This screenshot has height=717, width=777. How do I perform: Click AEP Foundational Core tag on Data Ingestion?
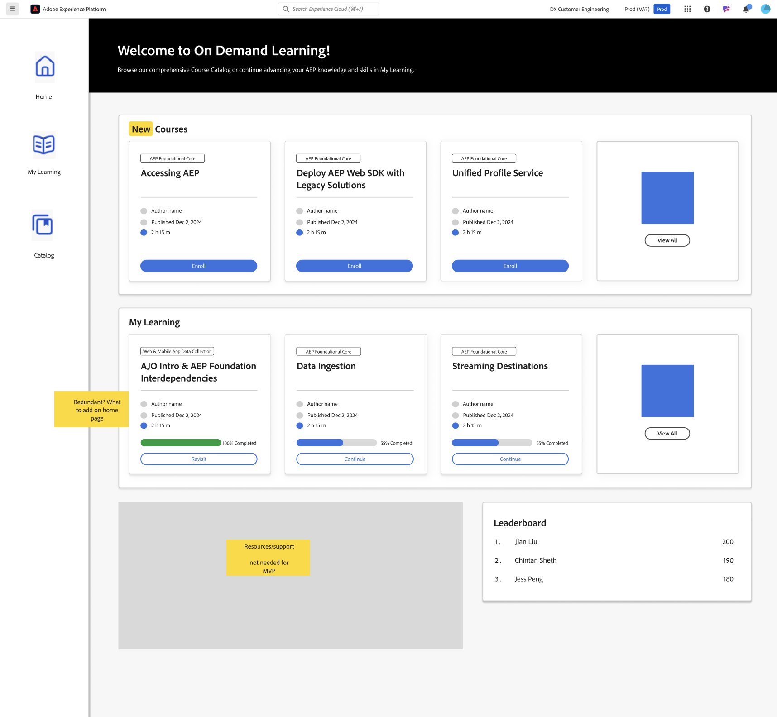click(x=329, y=351)
